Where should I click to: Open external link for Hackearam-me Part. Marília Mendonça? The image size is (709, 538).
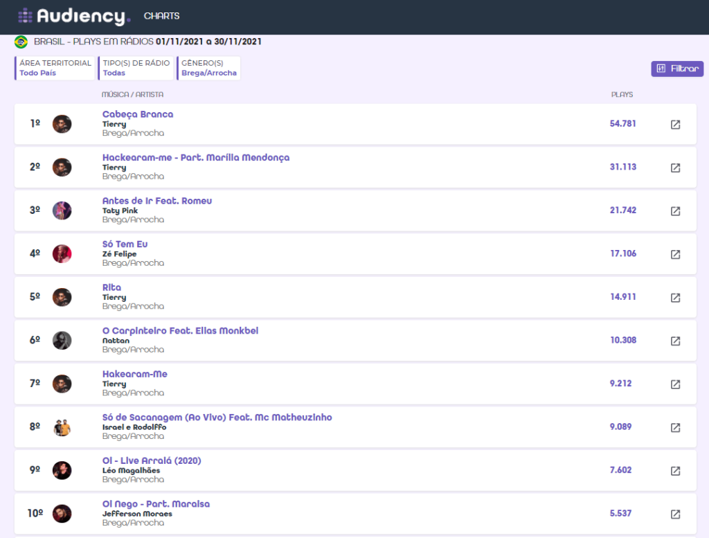[675, 168]
